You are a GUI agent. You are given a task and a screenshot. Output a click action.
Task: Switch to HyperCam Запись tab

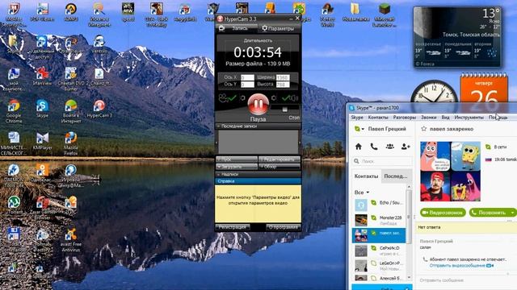click(x=237, y=28)
